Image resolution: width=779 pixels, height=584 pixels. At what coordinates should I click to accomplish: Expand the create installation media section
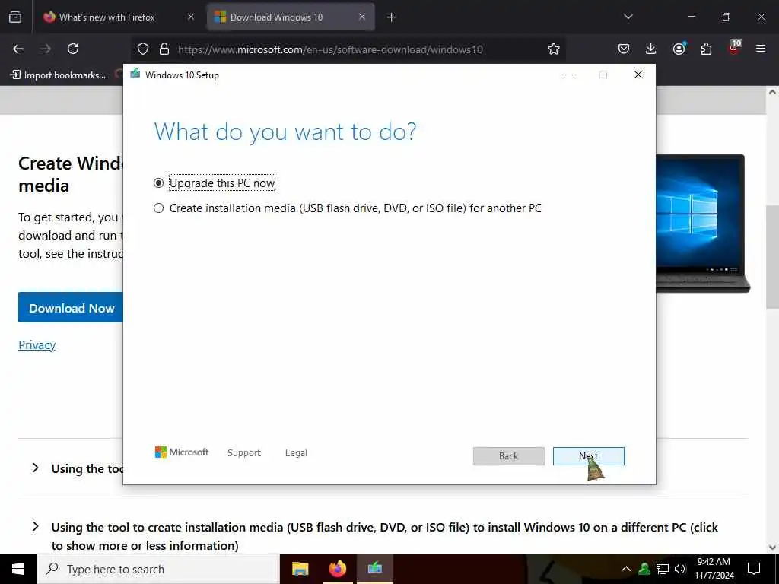pyautogui.click(x=35, y=526)
